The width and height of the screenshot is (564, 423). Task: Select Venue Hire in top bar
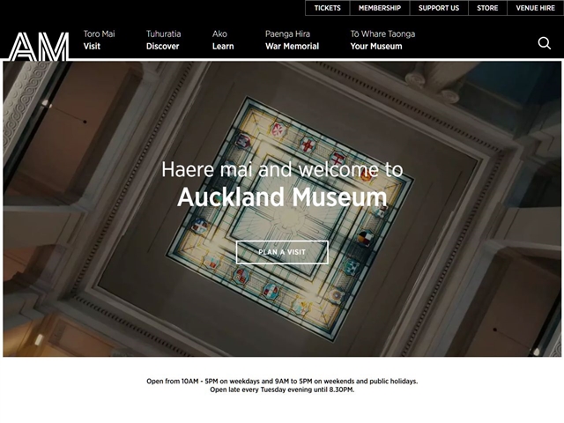click(535, 8)
